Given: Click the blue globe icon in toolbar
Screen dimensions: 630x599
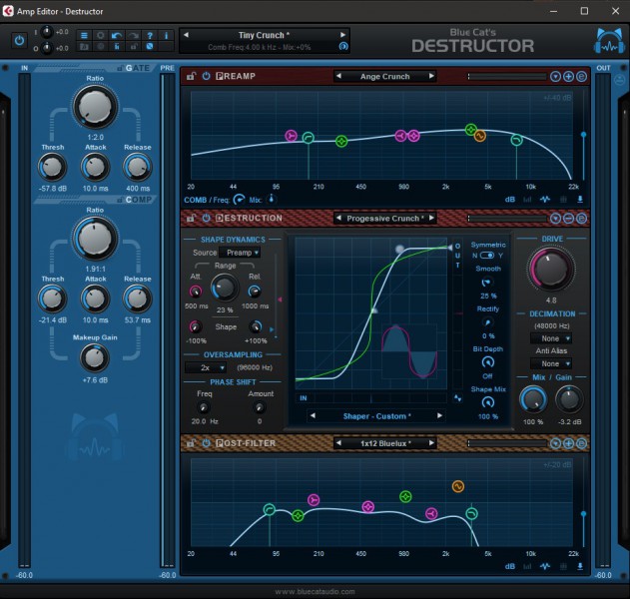Looking at the screenshot, I should pyautogui.click(x=150, y=46).
